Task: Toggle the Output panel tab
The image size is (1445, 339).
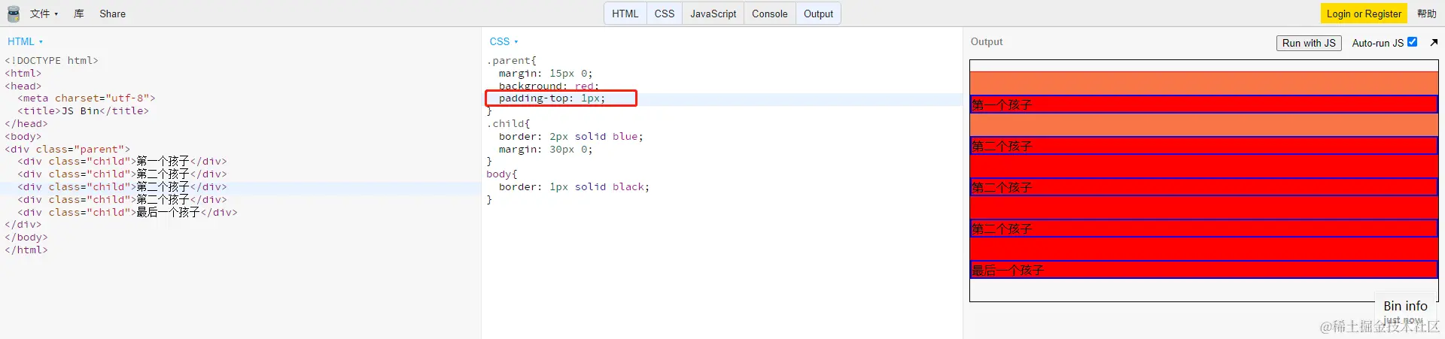Action: point(818,14)
